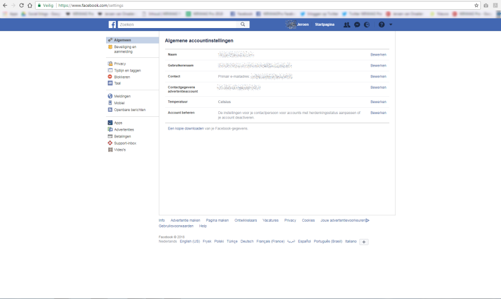
Task: Click the Tijdlijn en taggen icon
Action: [110, 70]
